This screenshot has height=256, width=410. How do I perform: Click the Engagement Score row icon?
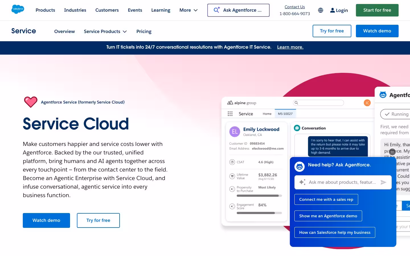[x=232, y=206]
